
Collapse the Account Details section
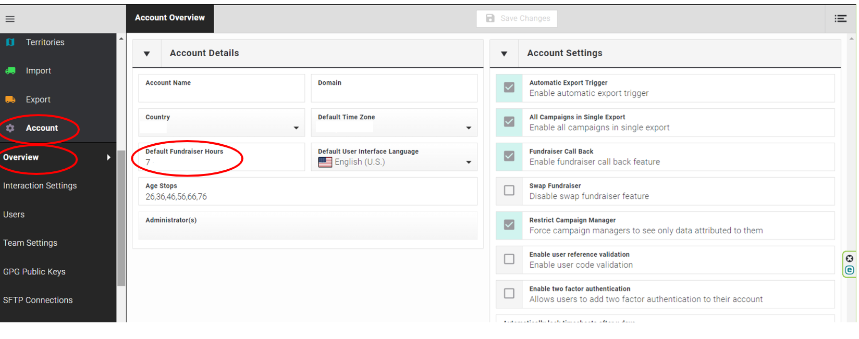coord(147,54)
